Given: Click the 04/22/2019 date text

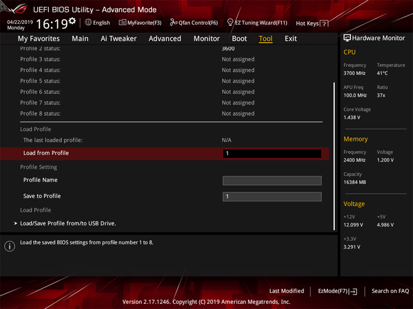Looking at the screenshot, I should point(20,22).
